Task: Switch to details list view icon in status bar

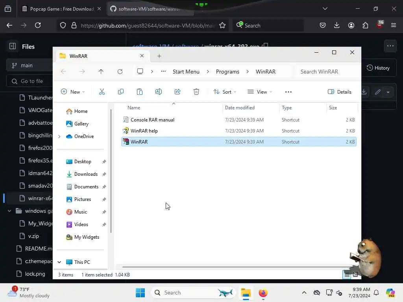Action: [347, 275]
